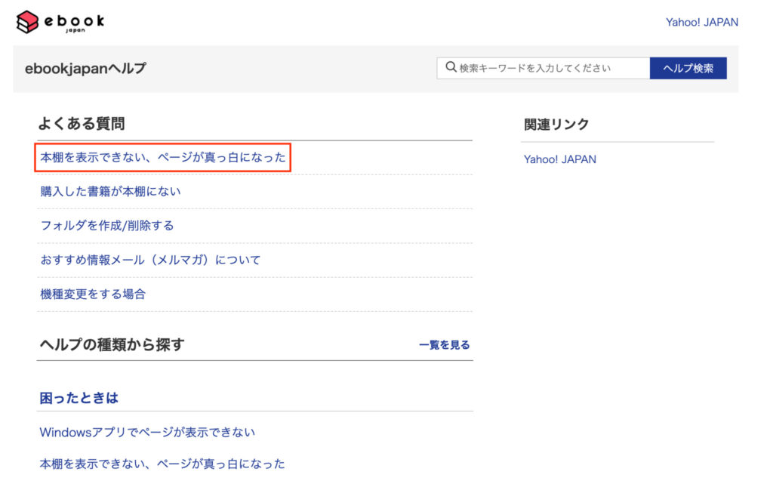
Task: Click the ebookjapanヘルプ title
Action: [x=85, y=69]
